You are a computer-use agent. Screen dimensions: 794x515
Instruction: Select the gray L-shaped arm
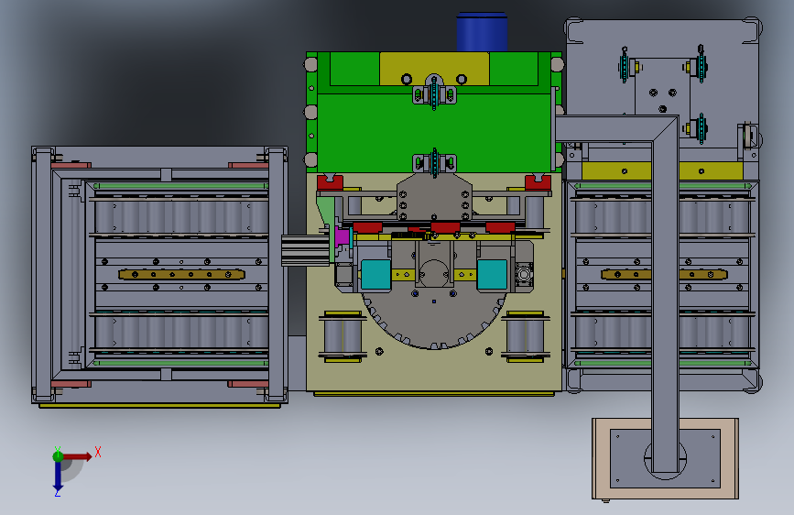664,294
